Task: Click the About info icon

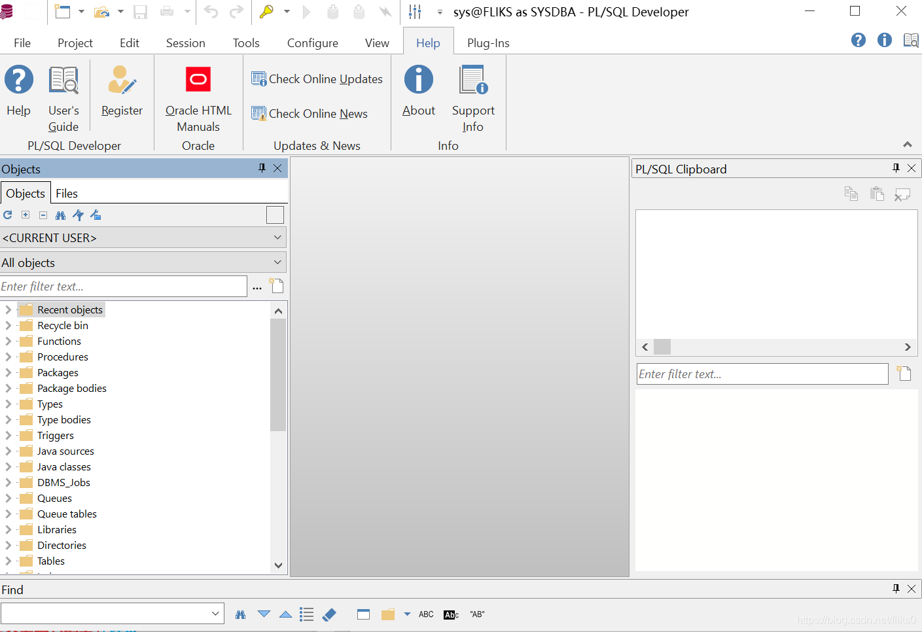Action: (x=419, y=80)
